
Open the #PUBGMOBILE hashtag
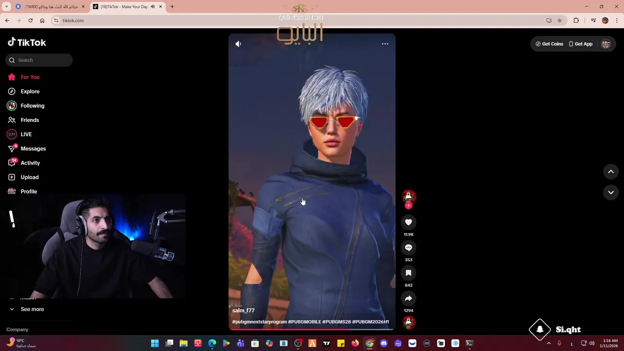coord(305,322)
